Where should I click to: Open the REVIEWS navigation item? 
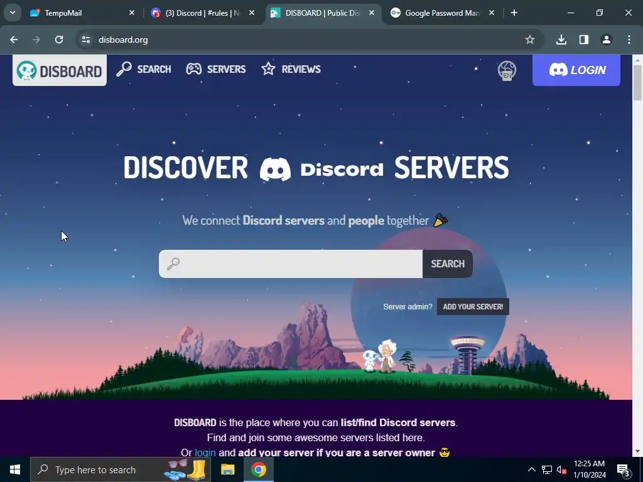(x=291, y=69)
